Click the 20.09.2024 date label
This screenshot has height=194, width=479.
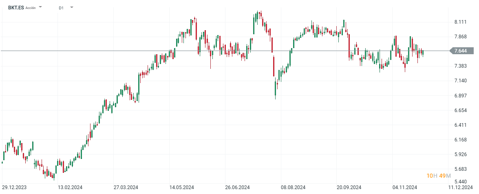pyautogui.click(x=349, y=188)
